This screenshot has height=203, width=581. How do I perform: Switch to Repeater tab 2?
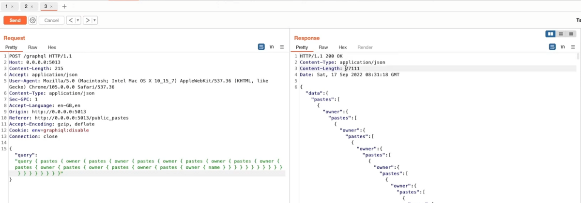[x=26, y=6]
